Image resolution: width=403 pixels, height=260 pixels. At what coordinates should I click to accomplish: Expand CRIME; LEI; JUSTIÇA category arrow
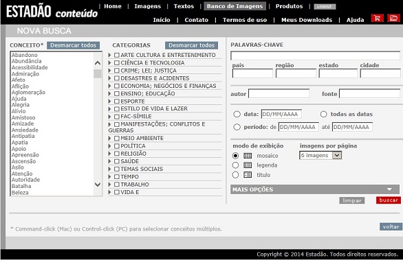click(x=110, y=71)
